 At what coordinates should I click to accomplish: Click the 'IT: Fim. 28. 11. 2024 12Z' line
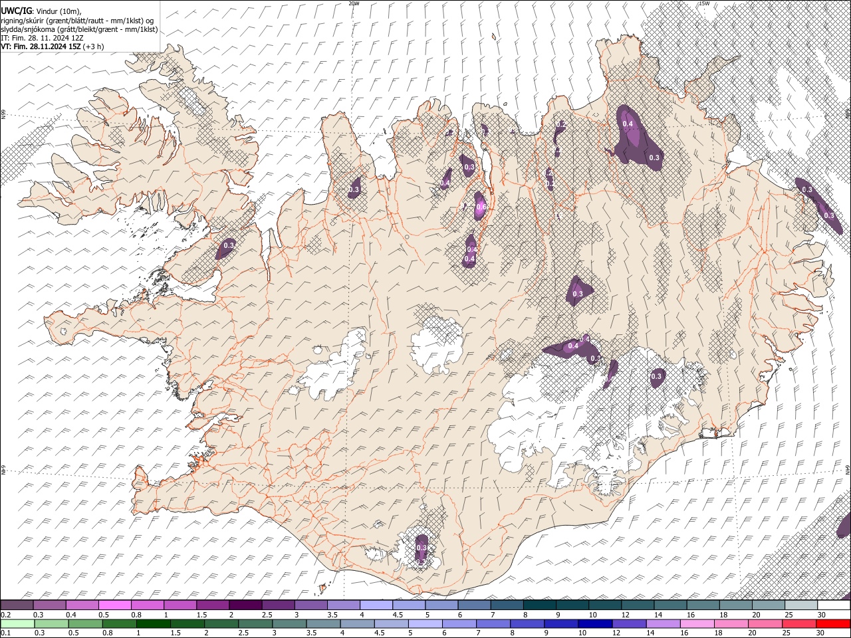pos(42,38)
